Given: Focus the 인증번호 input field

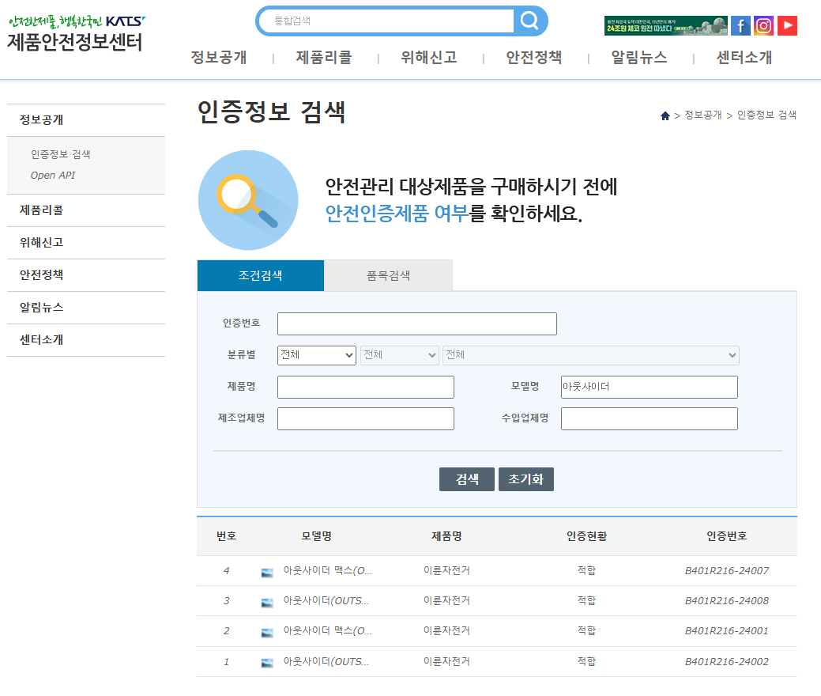Looking at the screenshot, I should 416,324.
